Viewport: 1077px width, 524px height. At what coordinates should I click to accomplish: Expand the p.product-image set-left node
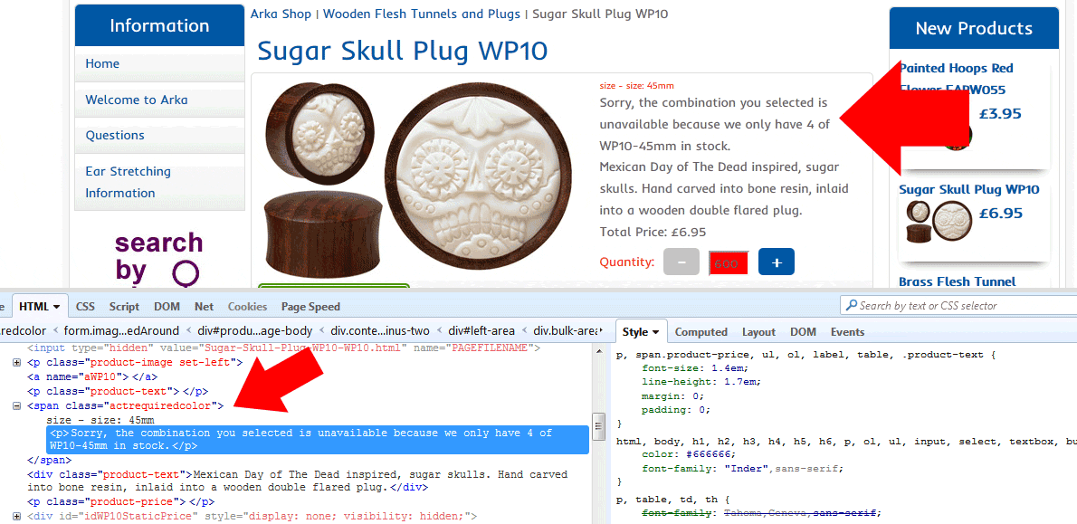(17, 362)
